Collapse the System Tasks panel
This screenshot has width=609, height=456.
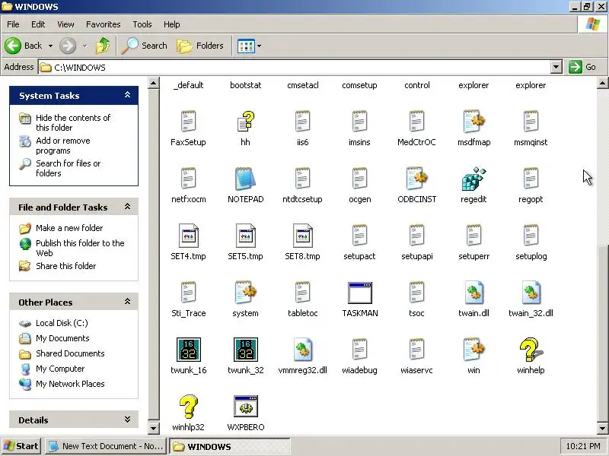click(127, 94)
